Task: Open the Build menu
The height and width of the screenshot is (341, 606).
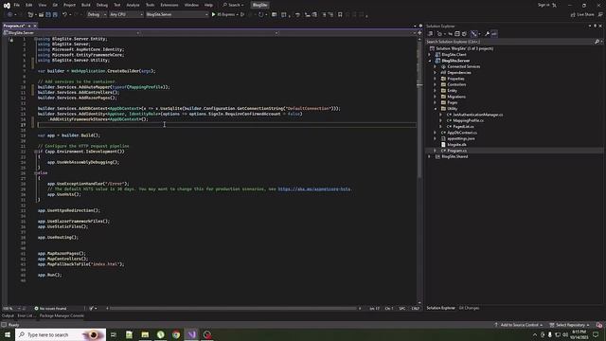Action: (86, 5)
